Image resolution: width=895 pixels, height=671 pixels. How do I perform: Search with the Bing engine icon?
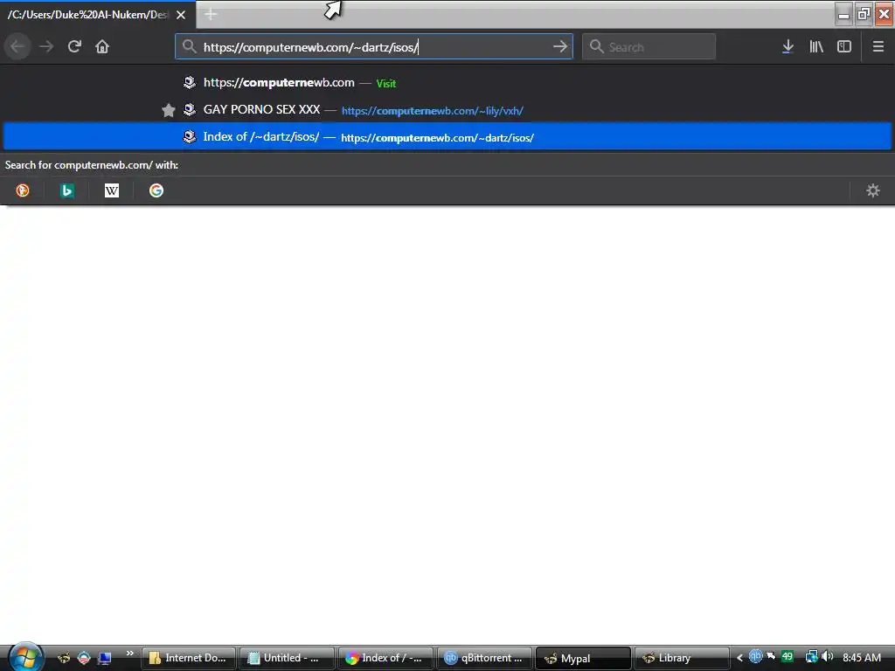coord(66,190)
